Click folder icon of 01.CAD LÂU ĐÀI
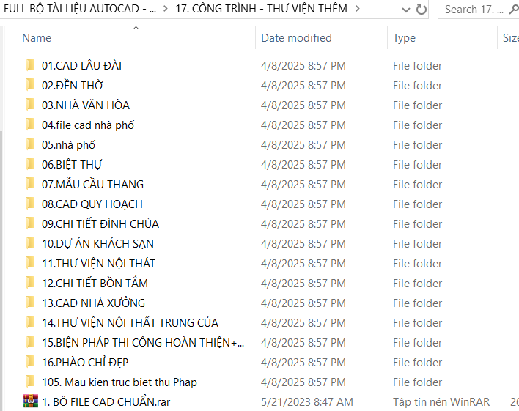The width and height of the screenshot is (519, 411). point(30,65)
